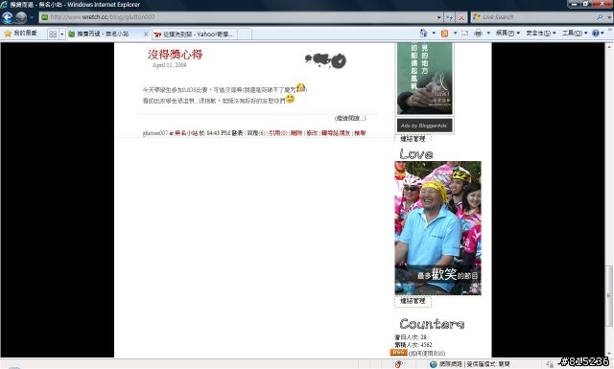Click the Live Search magnifier icon
Image resolution: width=614 pixels, height=369 pixels.
coord(600,17)
